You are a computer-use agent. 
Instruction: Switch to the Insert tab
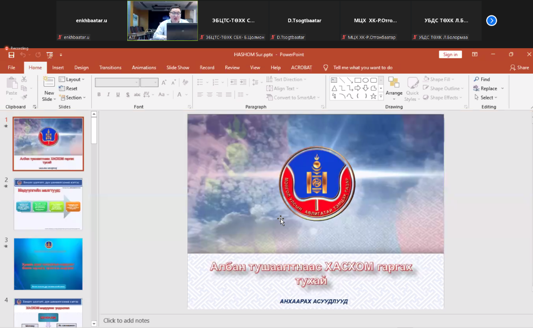point(58,68)
